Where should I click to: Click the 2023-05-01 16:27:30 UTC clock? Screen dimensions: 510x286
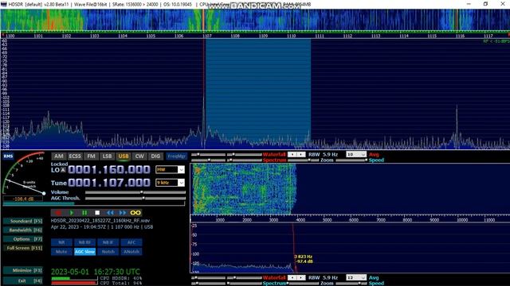96,272
